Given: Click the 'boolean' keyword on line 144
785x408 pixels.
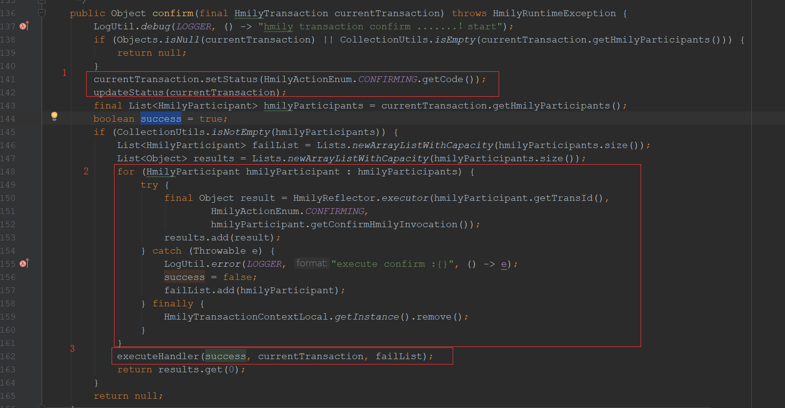Looking at the screenshot, I should click(x=114, y=119).
